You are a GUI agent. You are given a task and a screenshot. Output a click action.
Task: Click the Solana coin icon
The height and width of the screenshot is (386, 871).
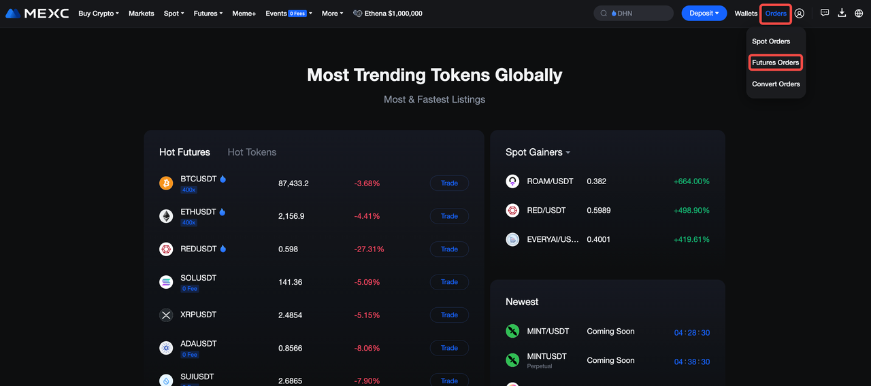point(166,282)
